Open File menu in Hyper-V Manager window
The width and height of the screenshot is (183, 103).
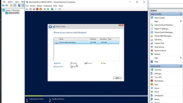pos(4,2)
